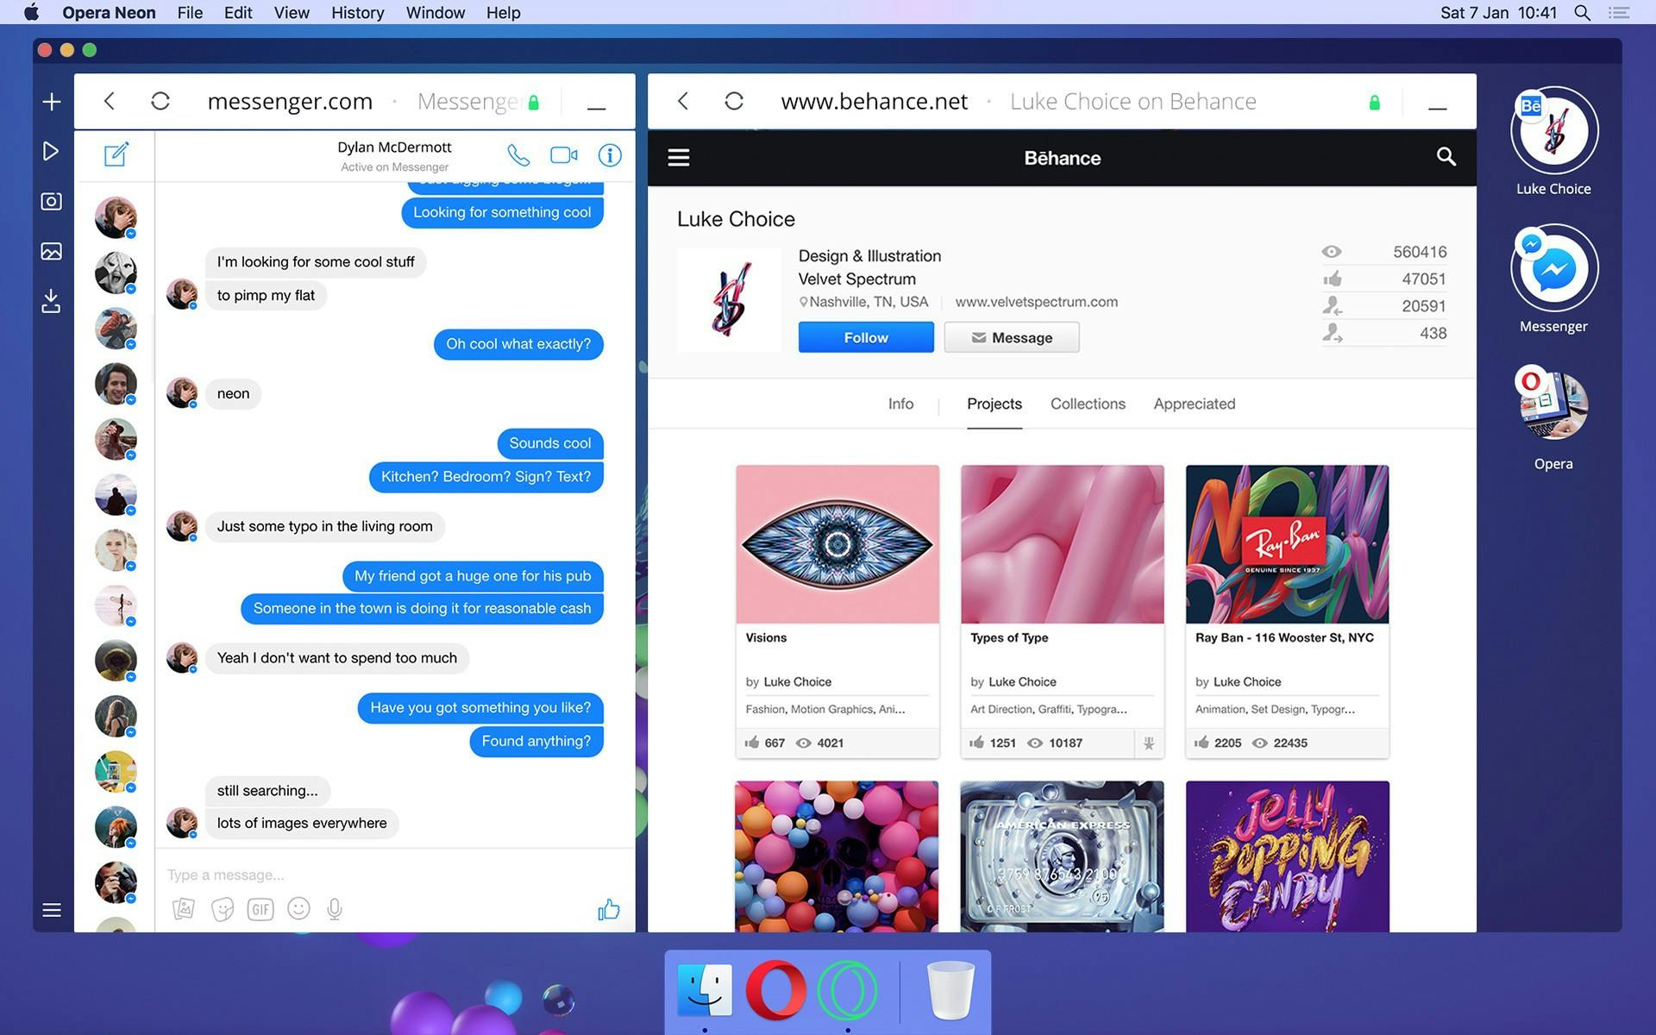This screenshot has width=1656, height=1035.
Task: Open the downloads icon in Neon's left sidebar
Action: pyautogui.click(x=51, y=301)
